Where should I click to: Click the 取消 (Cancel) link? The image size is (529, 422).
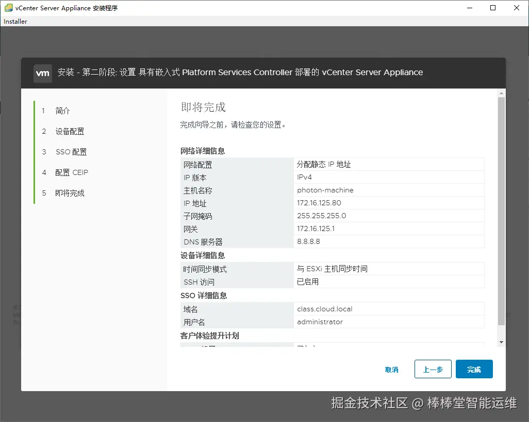[391, 370]
